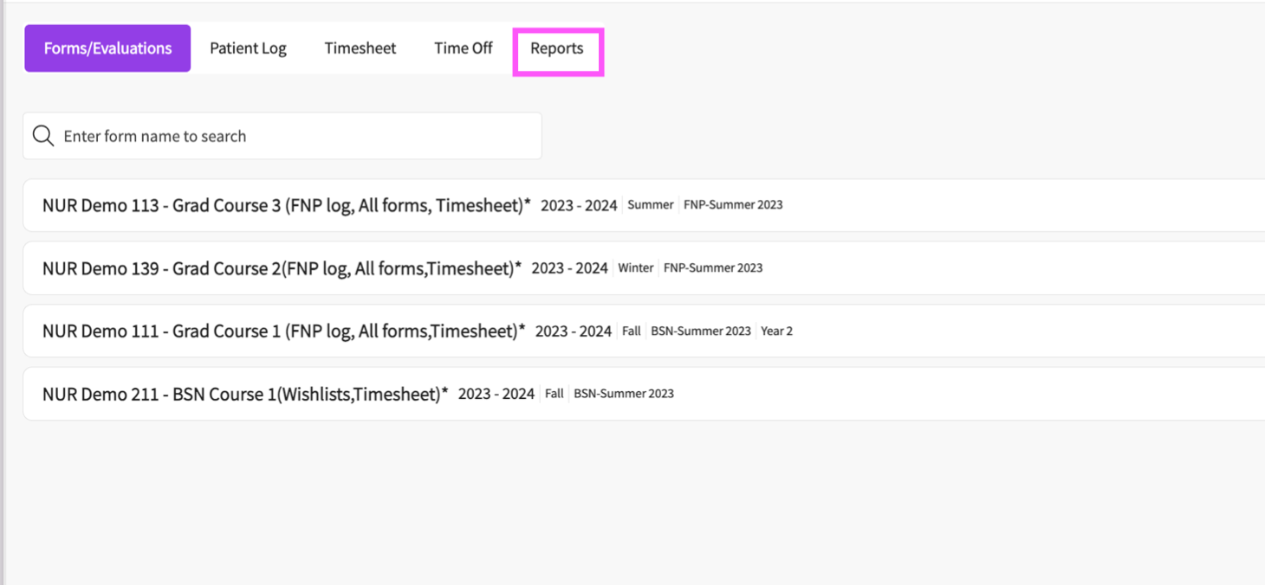
Task: Click the magnifying glass search icon
Action: 43,136
